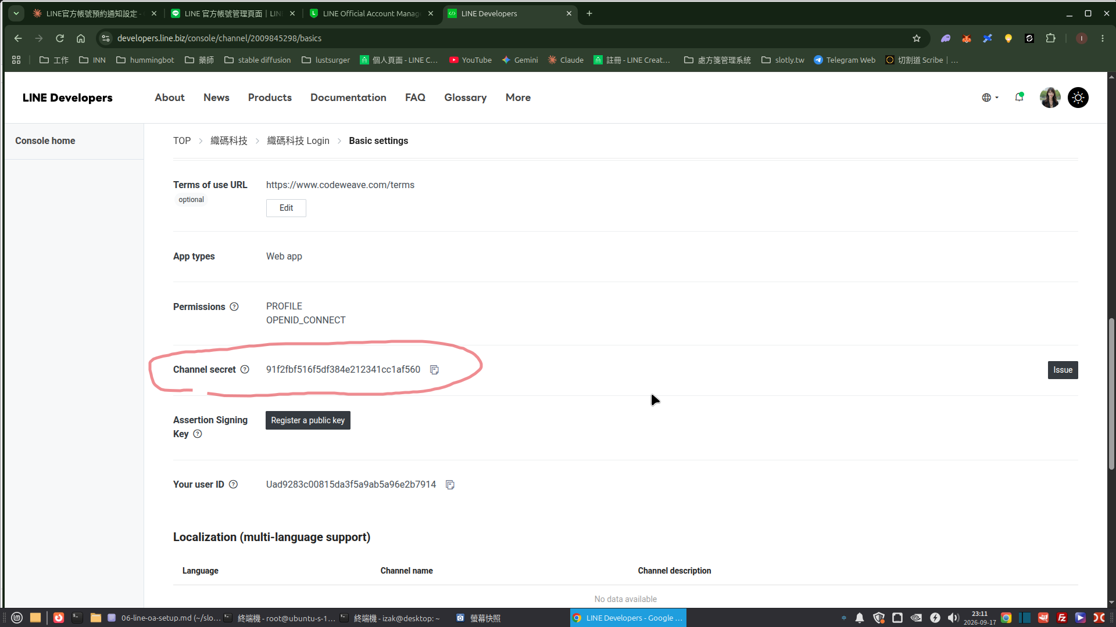
Task: Go back to previous page
Action: pos(18,38)
